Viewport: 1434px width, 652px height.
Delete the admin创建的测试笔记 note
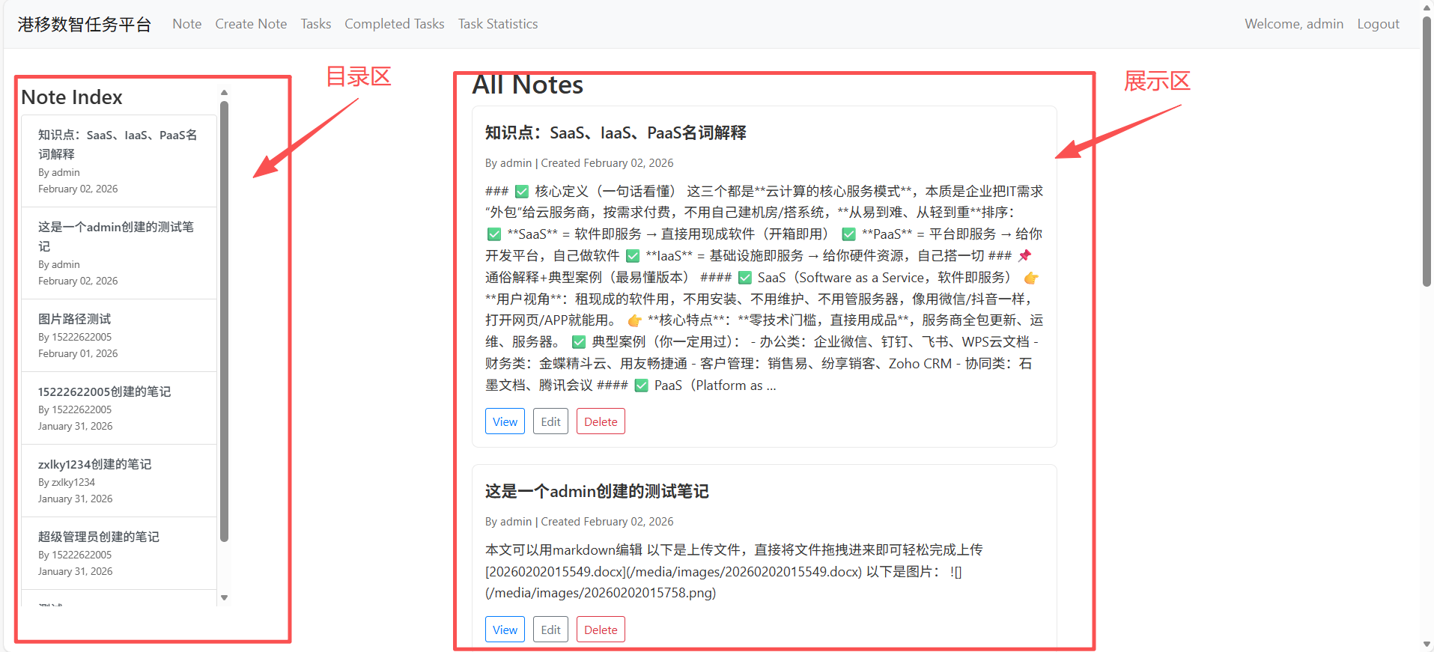click(601, 630)
